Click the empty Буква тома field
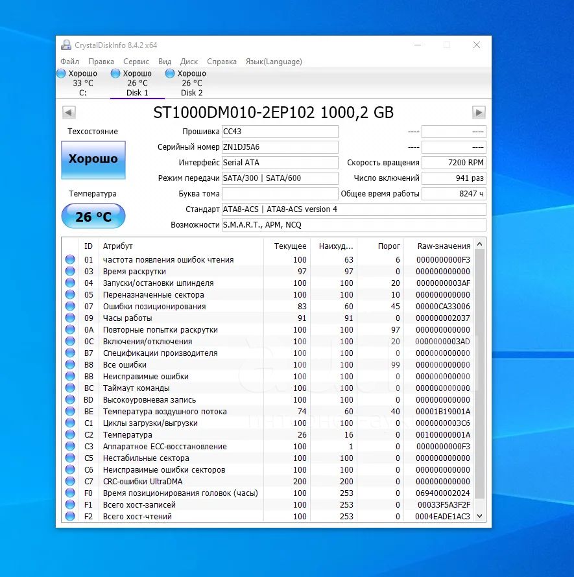The width and height of the screenshot is (574, 577). [280, 194]
